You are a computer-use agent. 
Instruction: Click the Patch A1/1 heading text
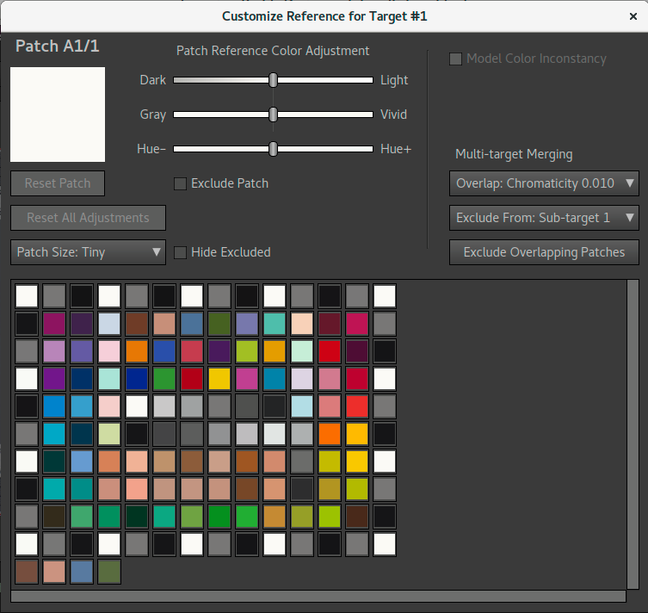(x=58, y=46)
